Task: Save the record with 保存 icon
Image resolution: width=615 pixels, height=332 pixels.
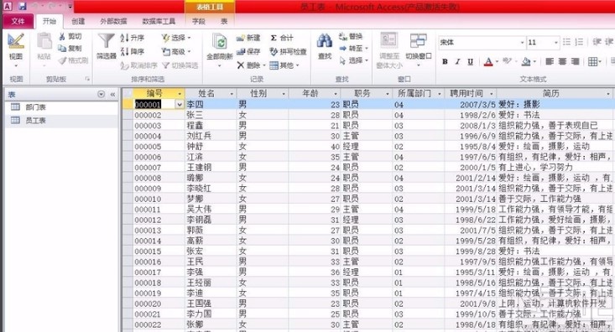Action: [241, 51]
